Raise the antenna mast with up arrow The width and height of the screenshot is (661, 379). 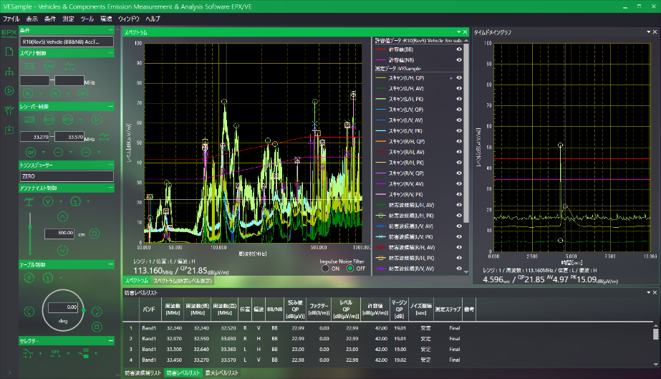click(62, 216)
